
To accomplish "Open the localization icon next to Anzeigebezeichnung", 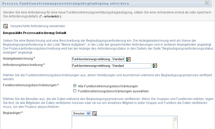I will pyautogui.click(x=128, y=59).
